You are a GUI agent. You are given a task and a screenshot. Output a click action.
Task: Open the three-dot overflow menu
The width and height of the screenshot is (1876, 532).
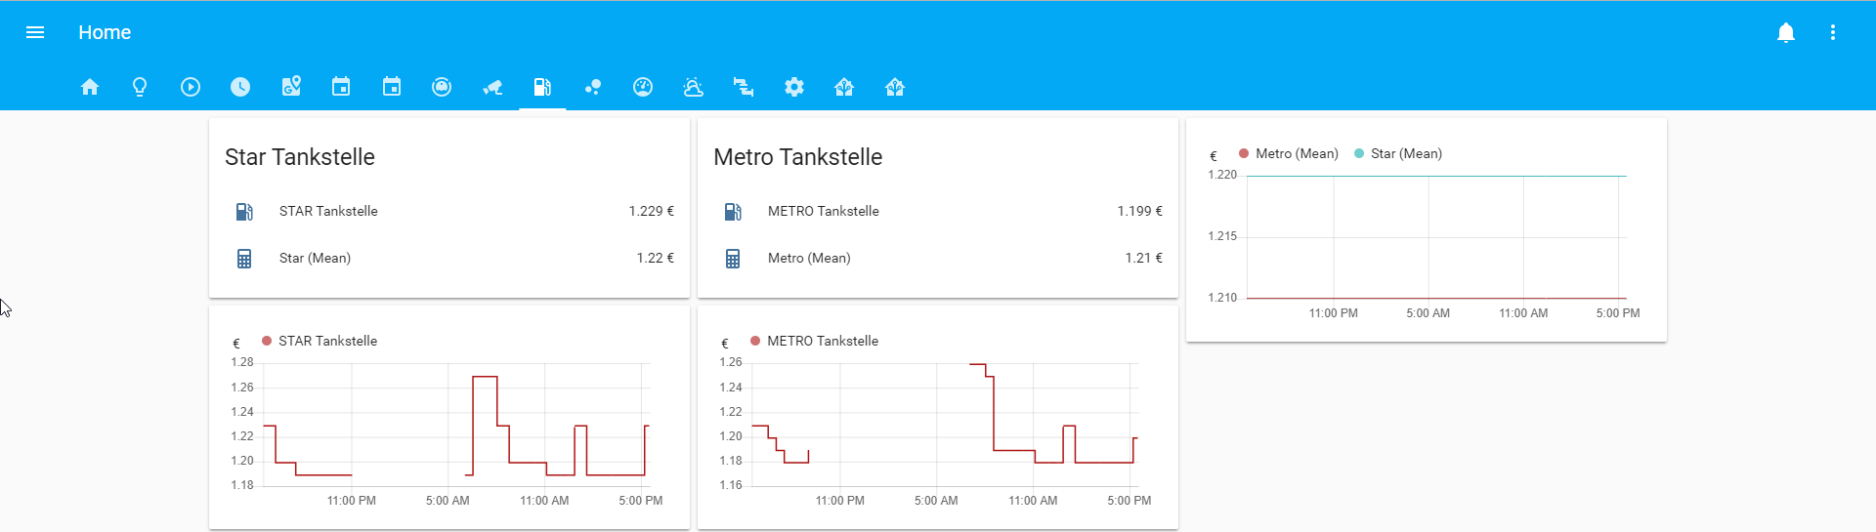pyautogui.click(x=1833, y=32)
